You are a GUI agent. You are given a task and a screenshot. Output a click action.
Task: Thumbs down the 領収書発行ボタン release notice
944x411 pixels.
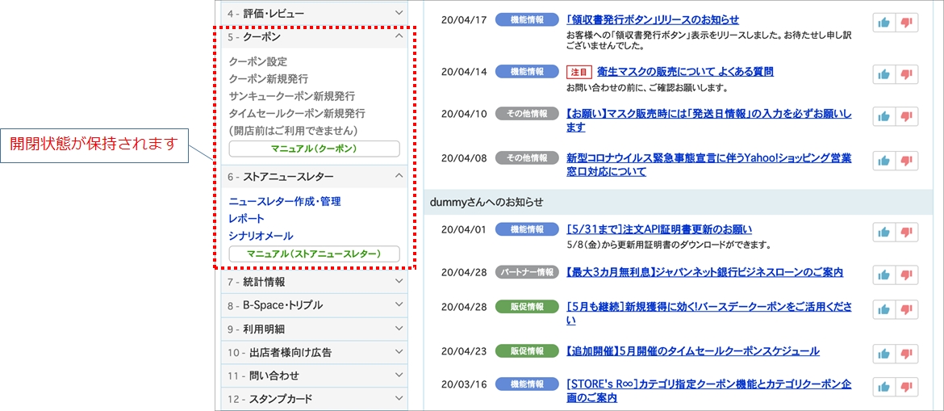point(907,23)
